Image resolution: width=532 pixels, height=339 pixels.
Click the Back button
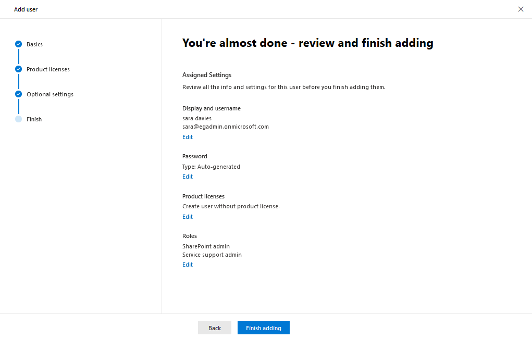[x=215, y=328]
